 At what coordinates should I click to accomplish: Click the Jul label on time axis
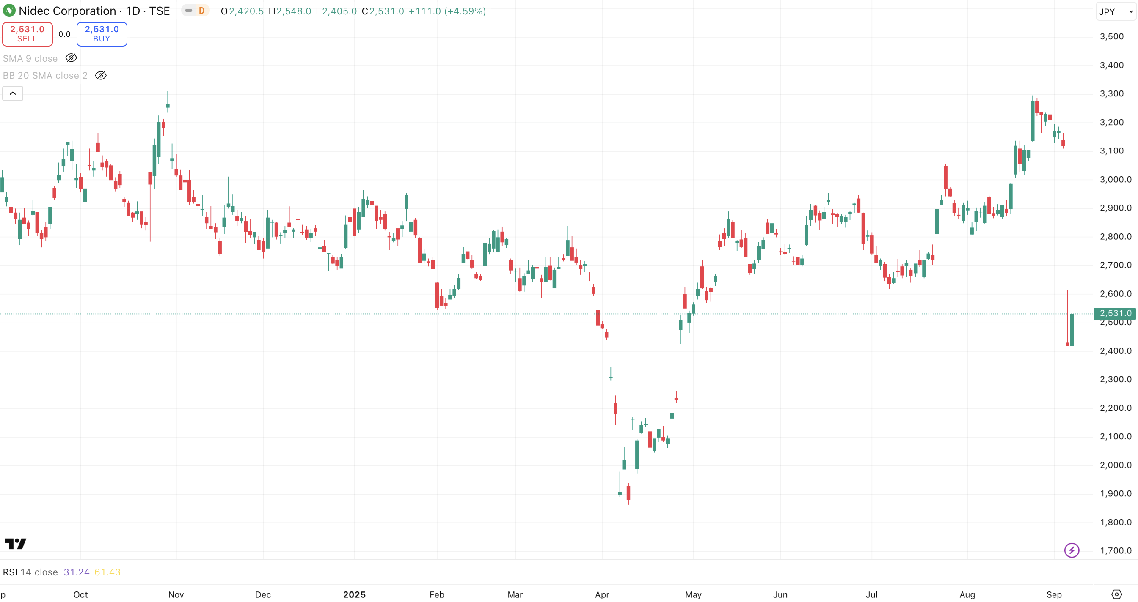point(872,594)
